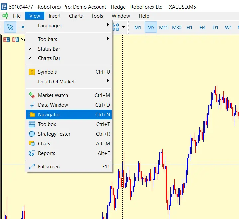Click the Navigator folder icon

click(32, 114)
